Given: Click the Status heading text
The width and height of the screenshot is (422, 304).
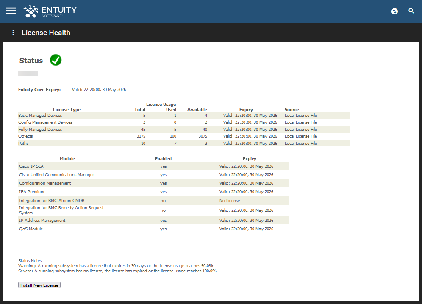Looking at the screenshot, I should [31, 61].
